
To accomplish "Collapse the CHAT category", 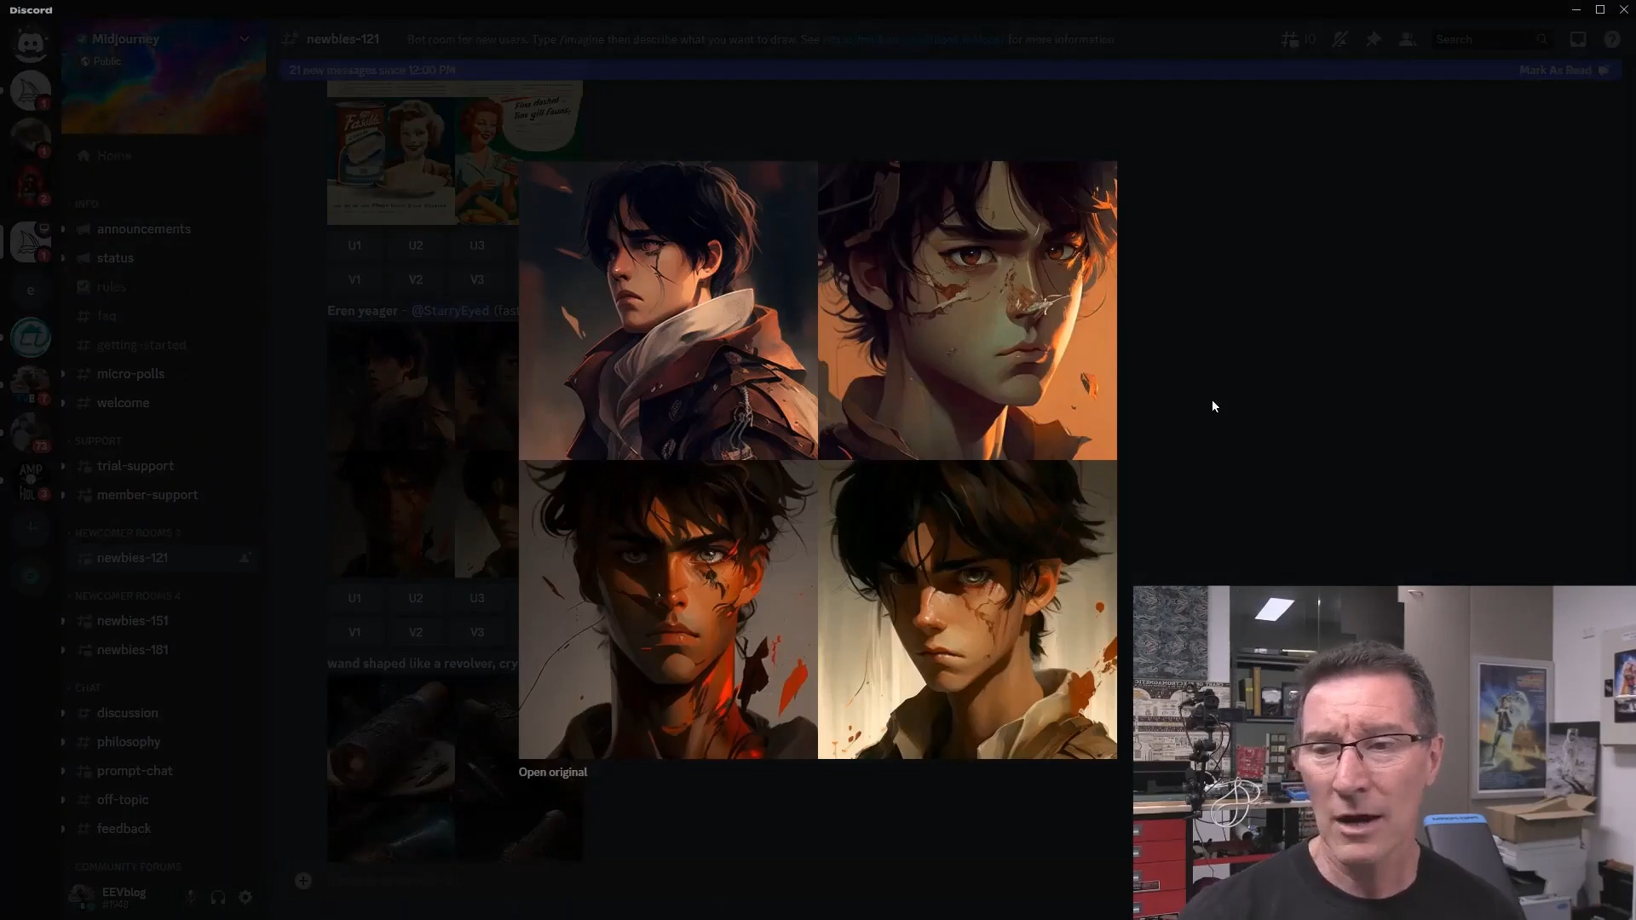I will [88, 688].
